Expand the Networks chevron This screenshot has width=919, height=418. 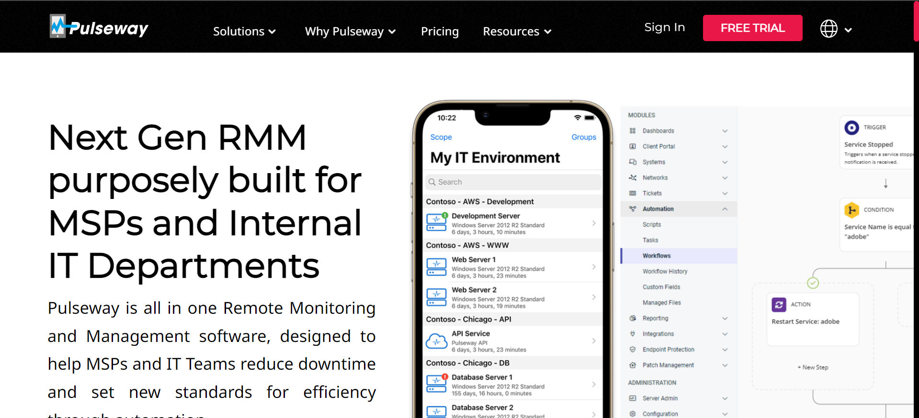tap(725, 178)
